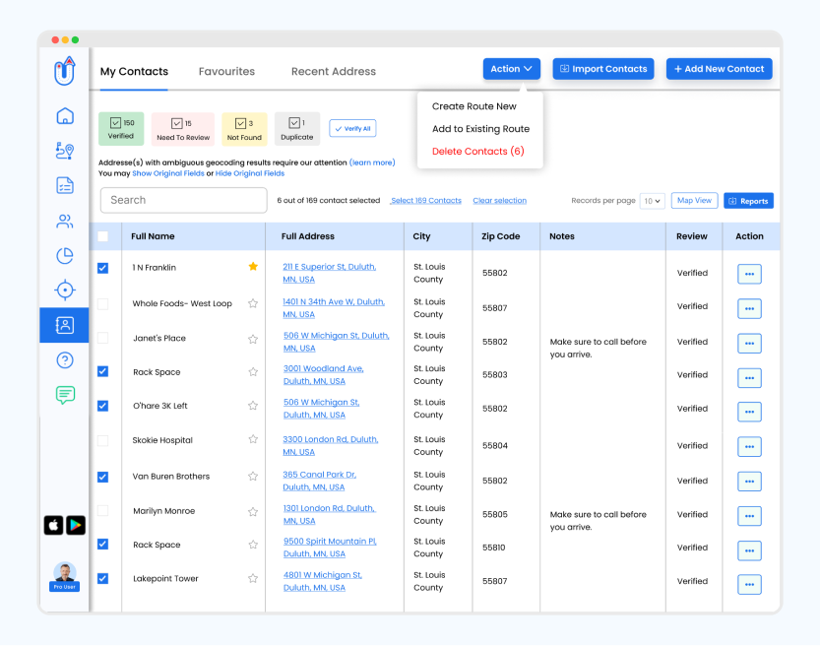Open the pie chart analytics icon
The image size is (820, 646).
pos(65,256)
